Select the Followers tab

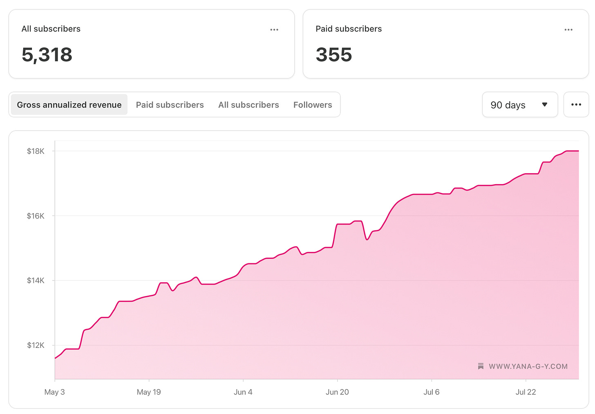(x=313, y=105)
